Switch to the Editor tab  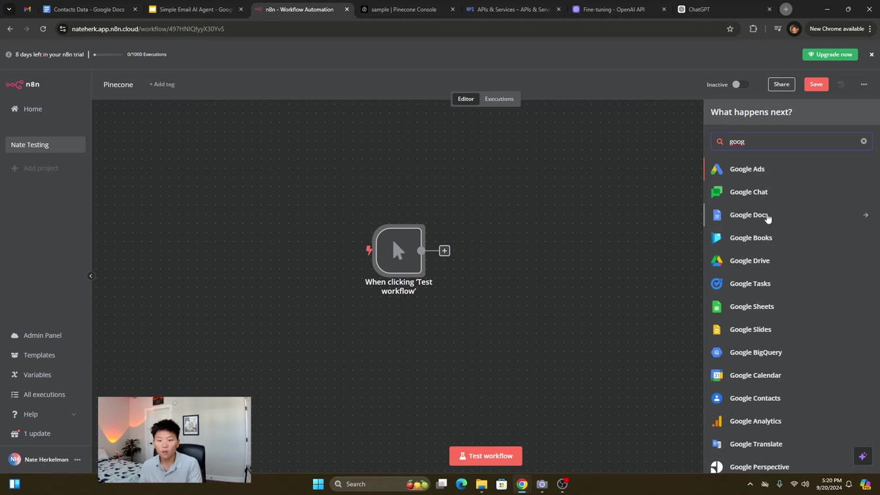[x=466, y=99]
